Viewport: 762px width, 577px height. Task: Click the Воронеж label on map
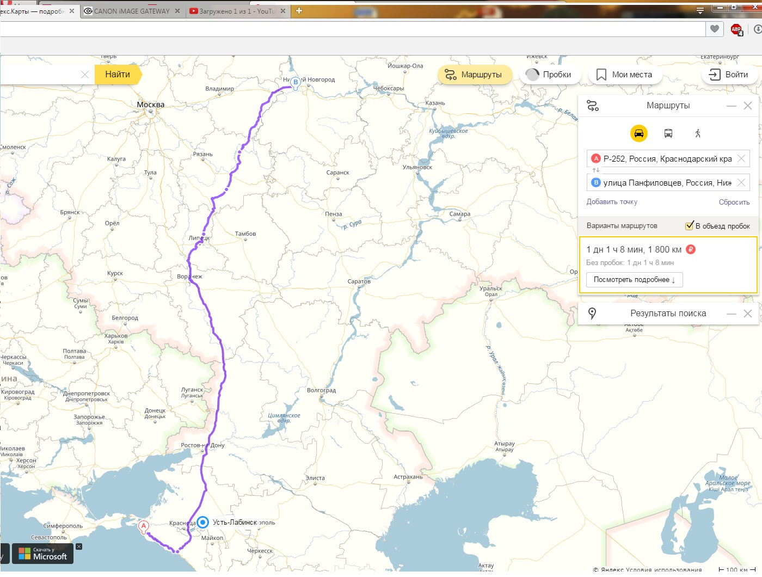tap(189, 277)
